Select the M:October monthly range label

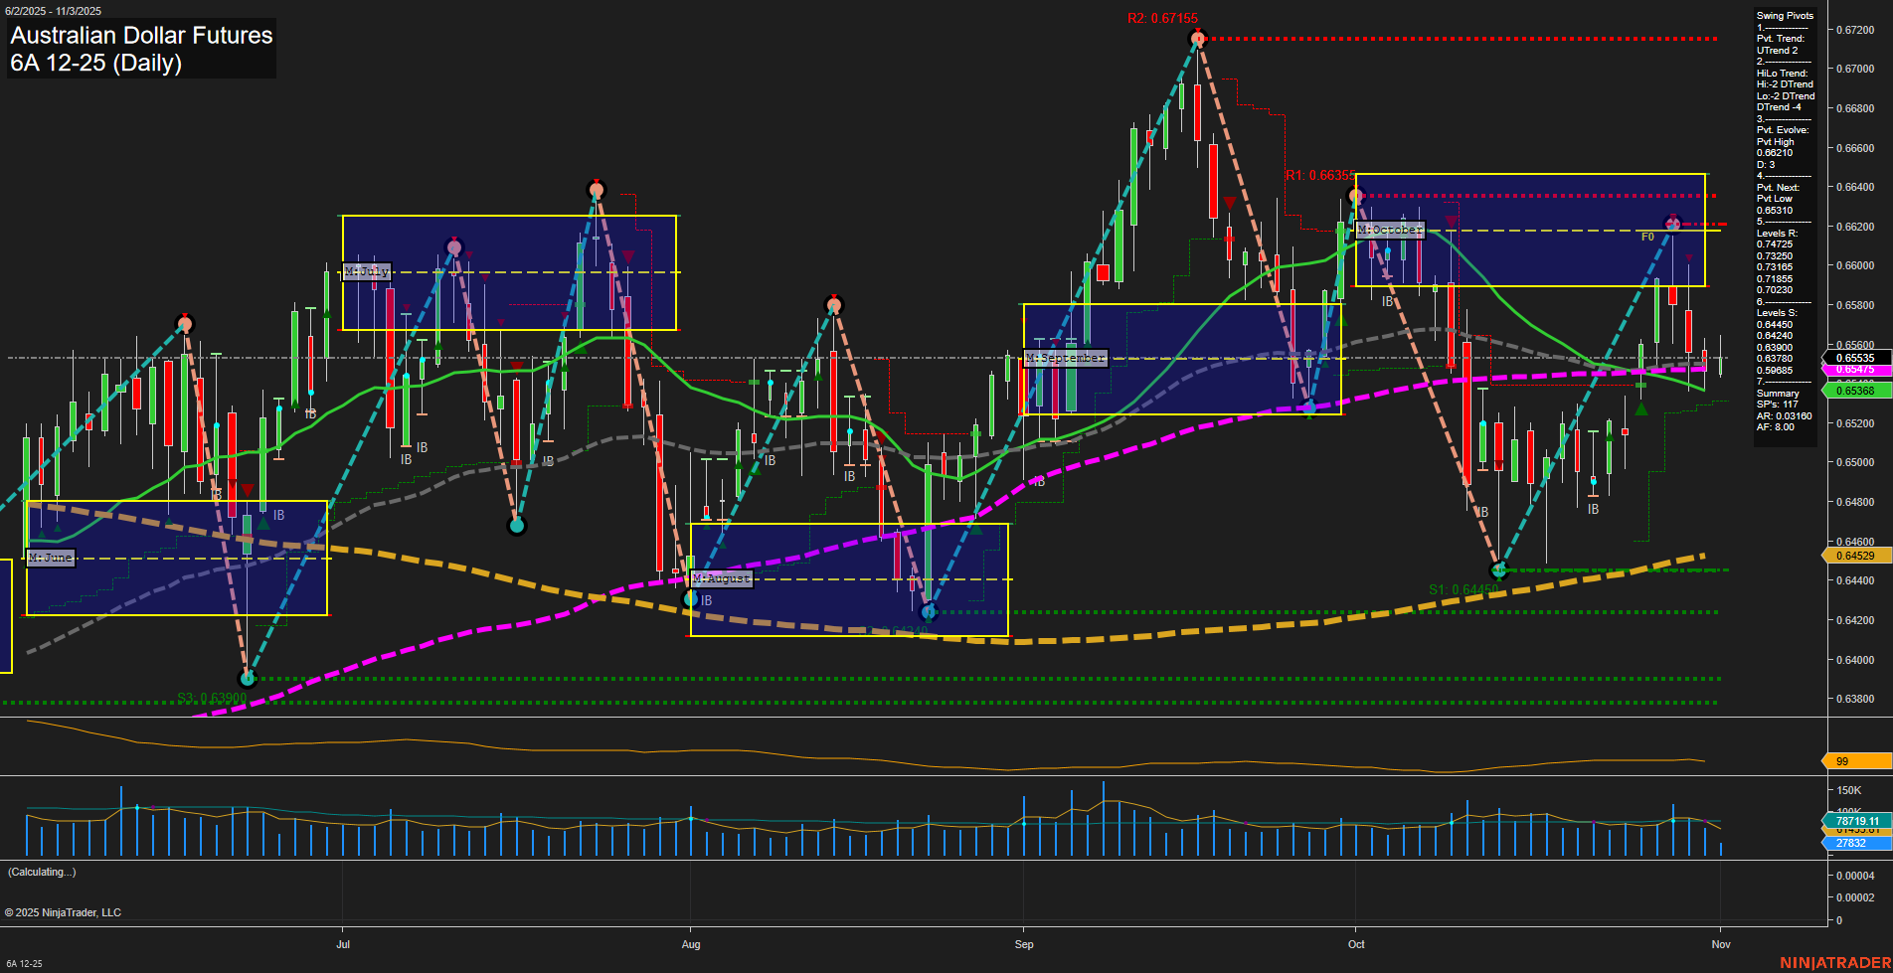pyautogui.click(x=1390, y=230)
